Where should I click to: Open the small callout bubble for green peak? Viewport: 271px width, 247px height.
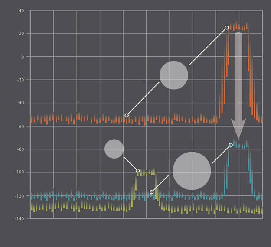click(x=114, y=149)
